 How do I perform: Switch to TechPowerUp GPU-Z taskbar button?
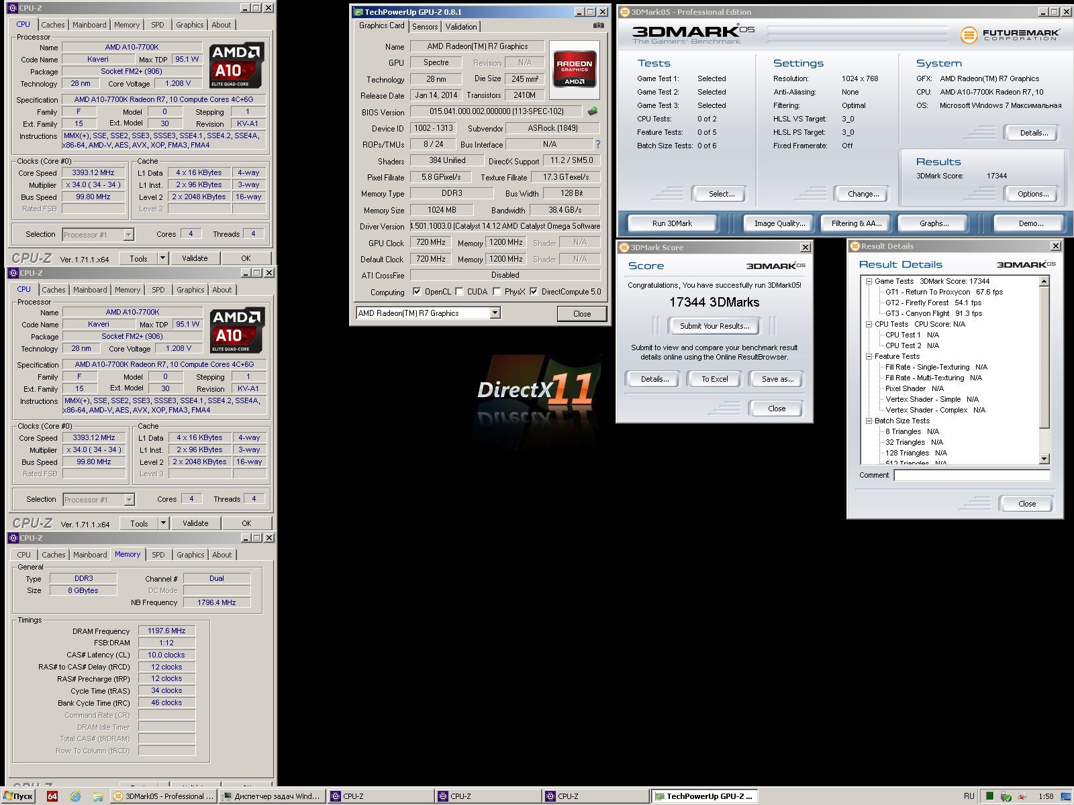[703, 796]
